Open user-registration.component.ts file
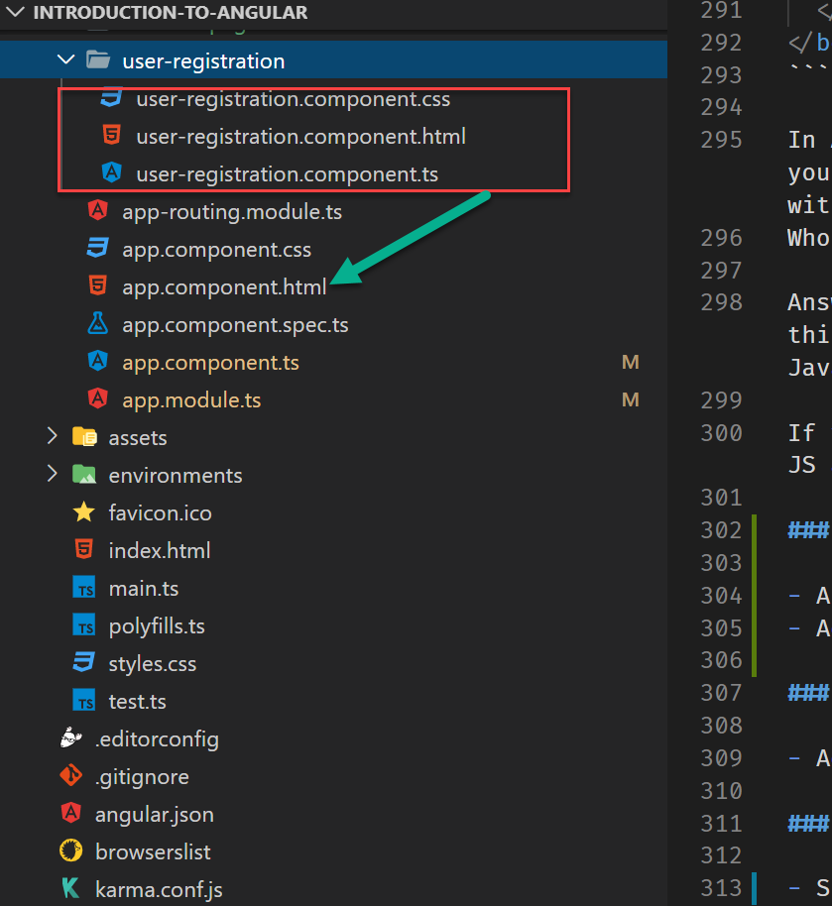Viewport: 832px width, 906px height. (x=287, y=173)
